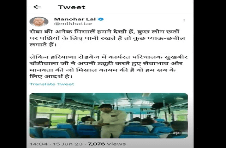This screenshot has width=226, height=148.
Task: Open the 7,076 Views count
Action: click(x=107, y=144)
